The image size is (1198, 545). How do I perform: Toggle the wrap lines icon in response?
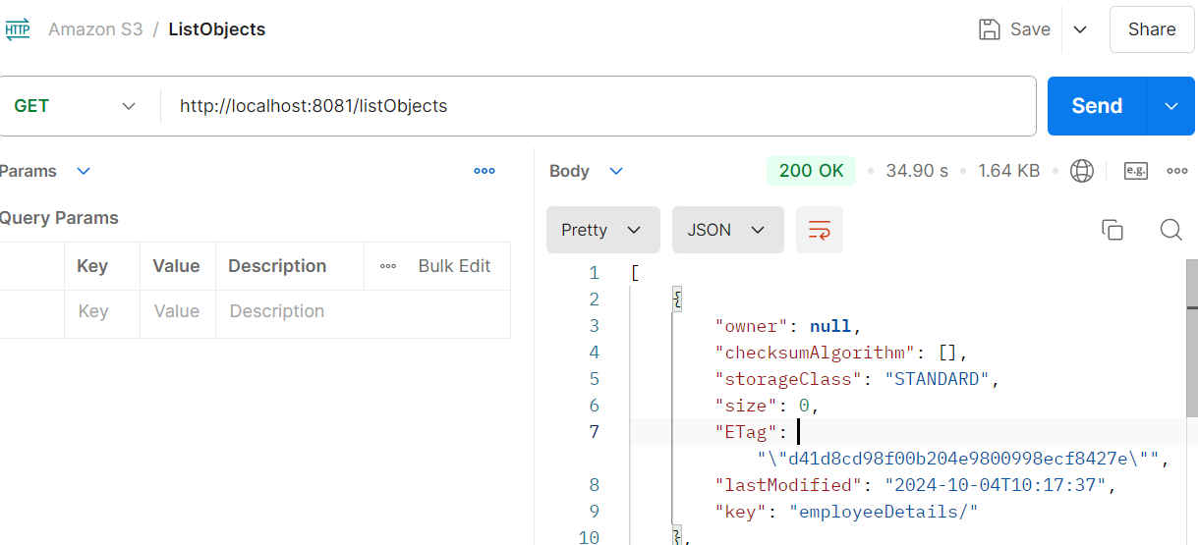(819, 230)
